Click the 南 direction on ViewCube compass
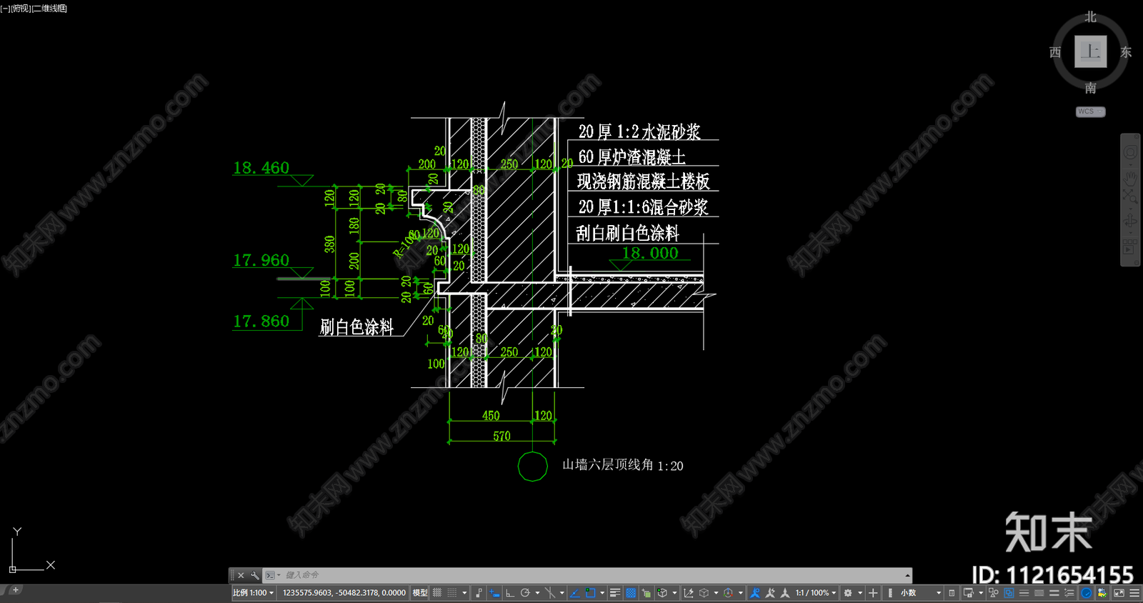The height and width of the screenshot is (603, 1143). click(1090, 88)
